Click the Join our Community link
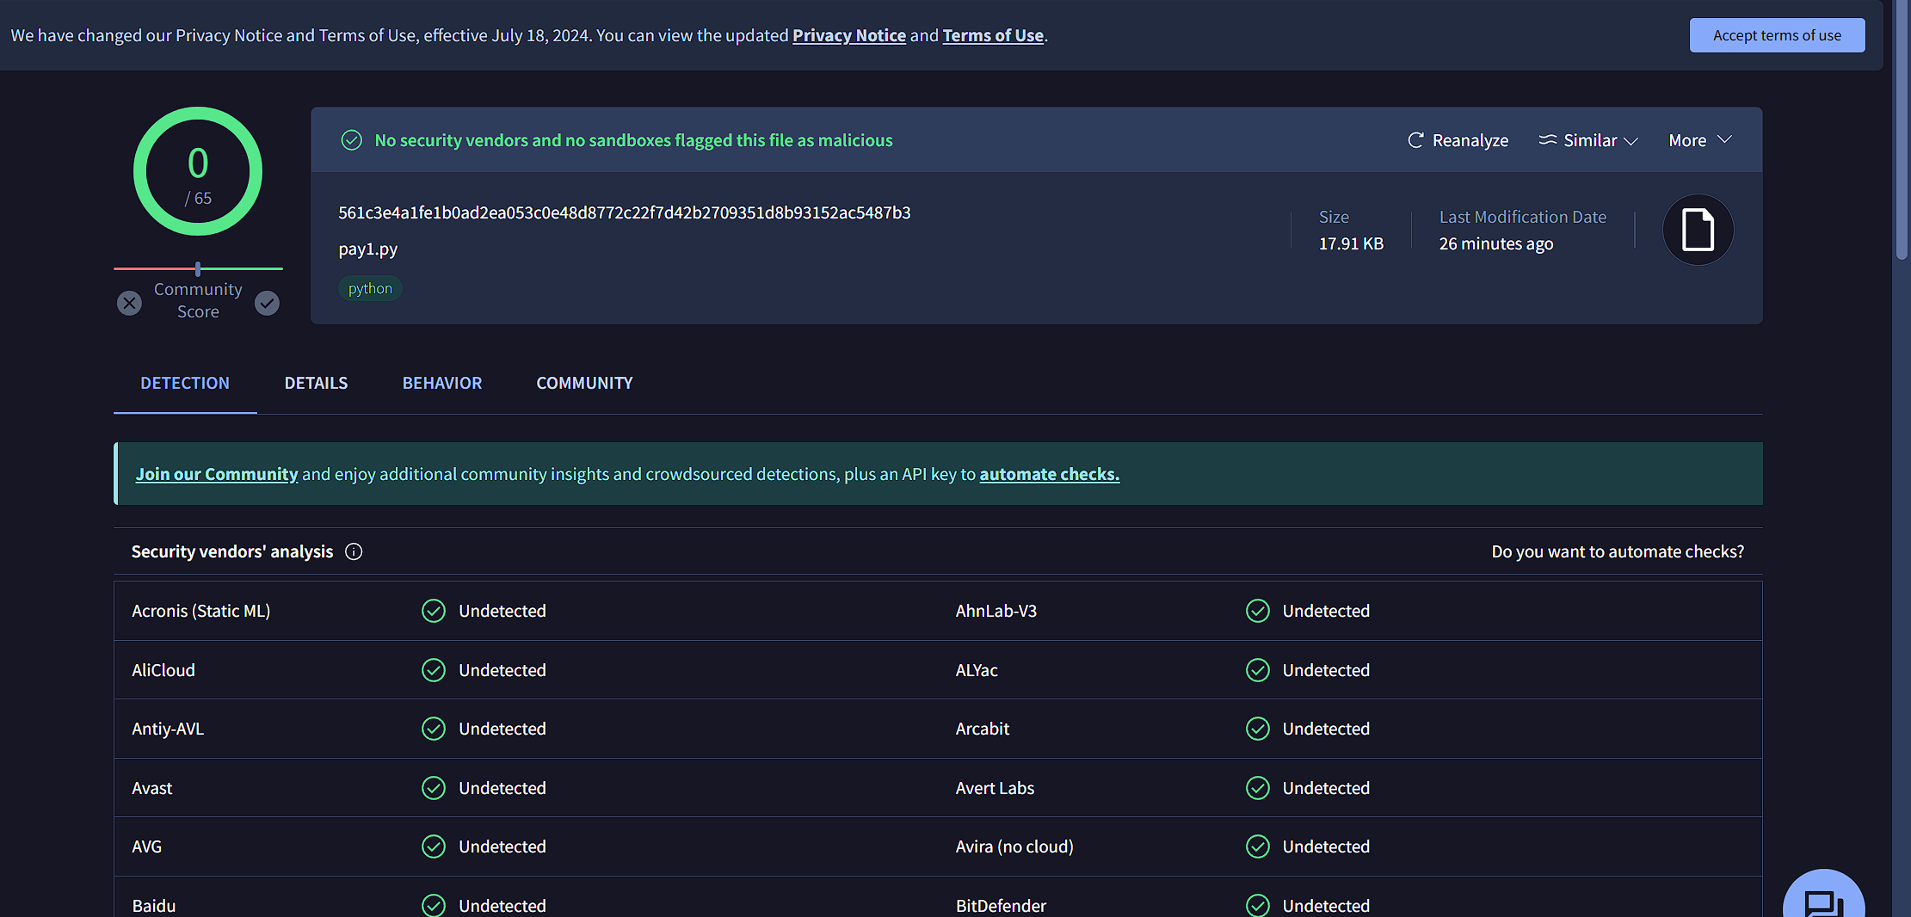Image resolution: width=1911 pixels, height=917 pixels. (x=217, y=474)
